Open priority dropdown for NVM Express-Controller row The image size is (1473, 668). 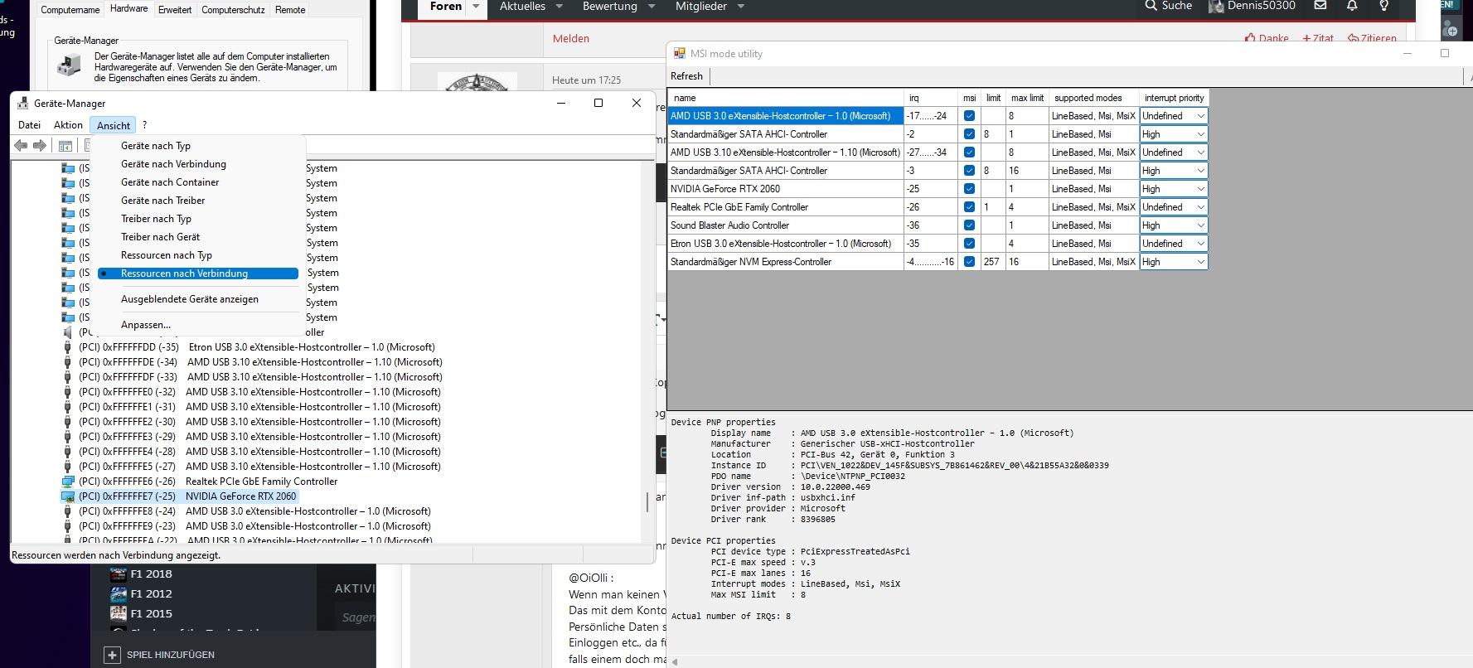click(1173, 262)
